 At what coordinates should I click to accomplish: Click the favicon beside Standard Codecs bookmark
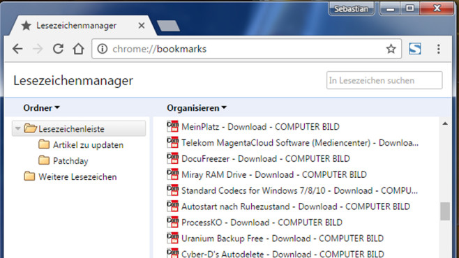point(173,190)
